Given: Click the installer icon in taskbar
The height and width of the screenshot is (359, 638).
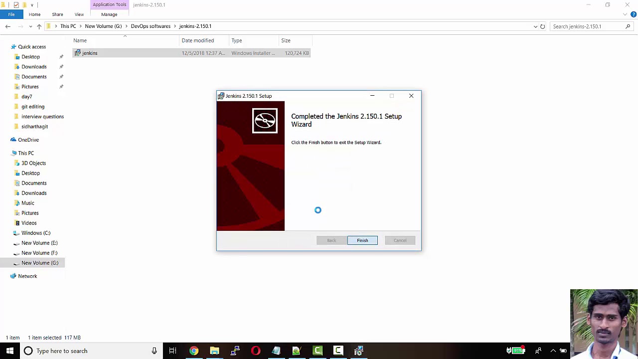Looking at the screenshot, I should coord(358,351).
